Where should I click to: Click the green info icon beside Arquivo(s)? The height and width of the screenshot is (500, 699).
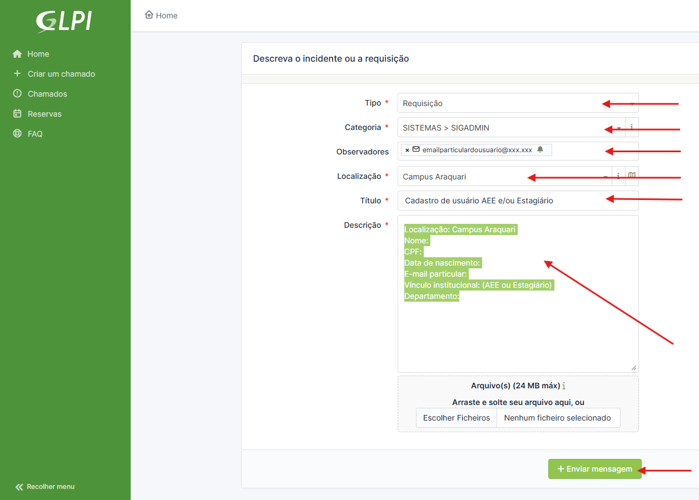pyautogui.click(x=564, y=386)
